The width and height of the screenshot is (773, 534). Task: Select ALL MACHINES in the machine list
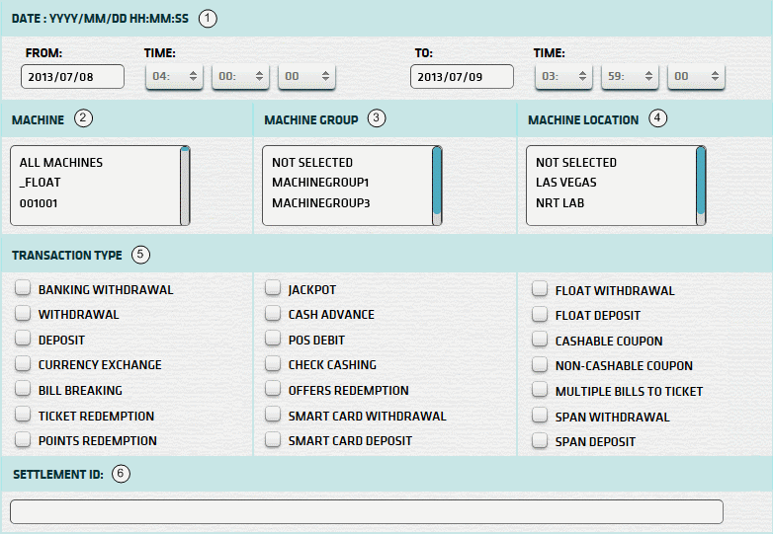tap(61, 162)
